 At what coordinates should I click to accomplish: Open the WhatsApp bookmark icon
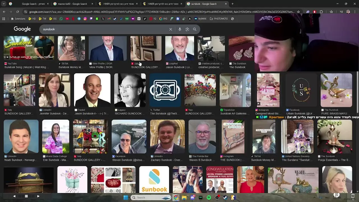click(61, 19)
